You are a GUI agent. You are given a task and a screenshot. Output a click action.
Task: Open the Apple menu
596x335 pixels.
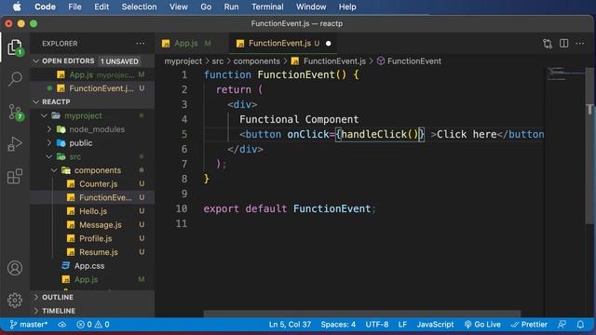(17, 7)
